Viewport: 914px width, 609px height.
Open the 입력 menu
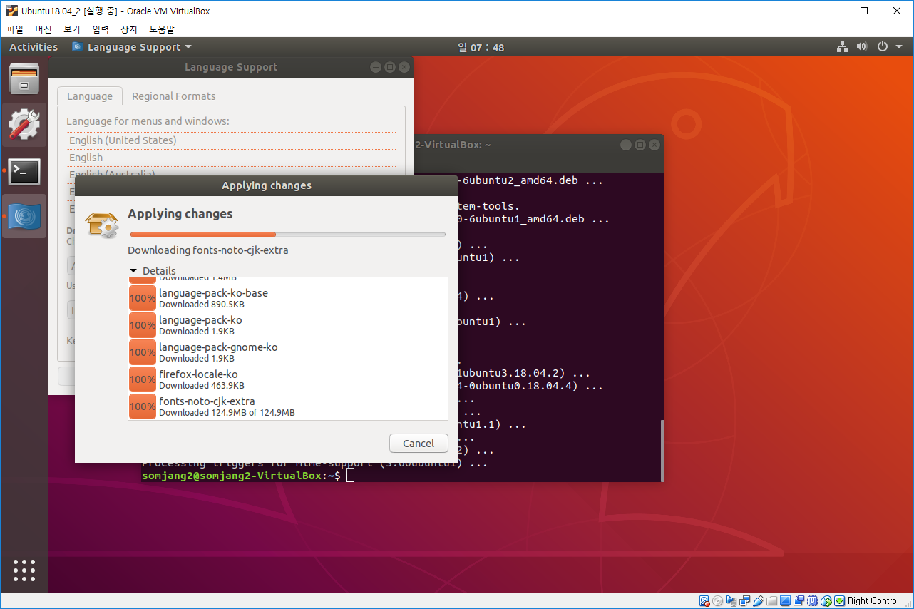click(x=101, y=29)
